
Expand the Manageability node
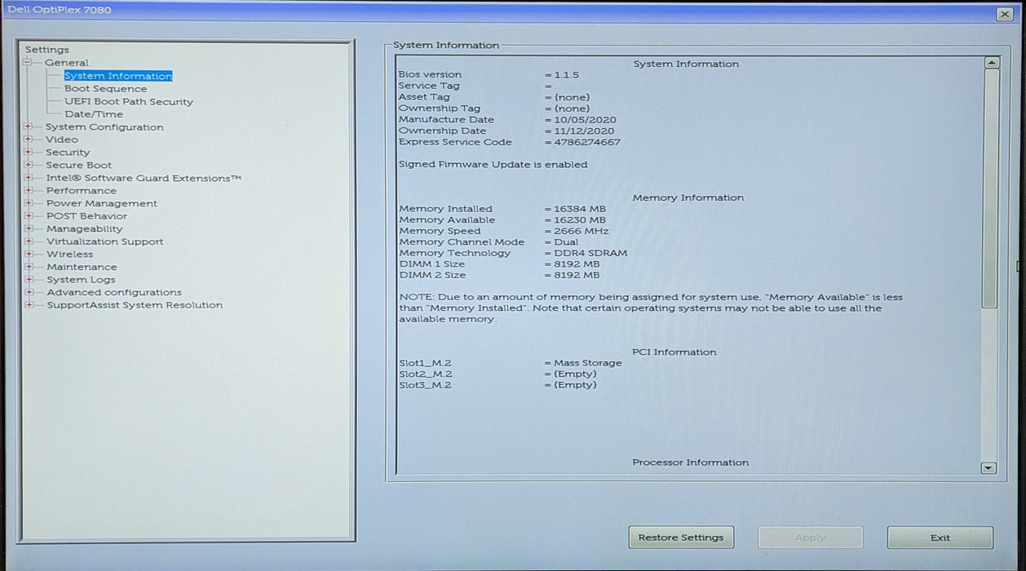point(29,229)
